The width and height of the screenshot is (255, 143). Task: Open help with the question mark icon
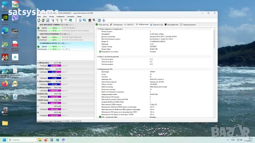[99, 20]
